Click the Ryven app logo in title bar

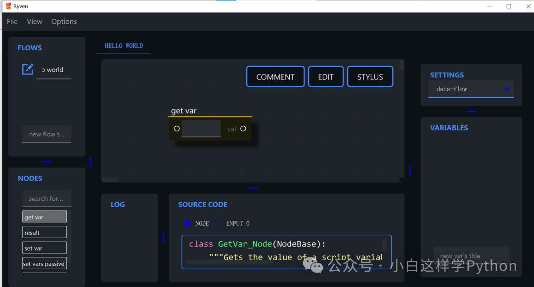(8, 6)
